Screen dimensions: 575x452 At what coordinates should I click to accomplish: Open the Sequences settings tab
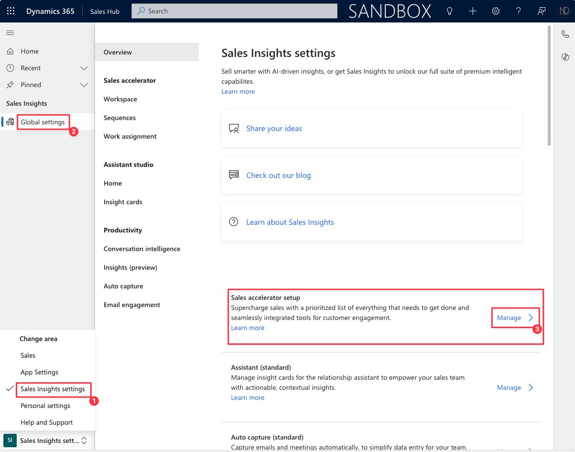119,118
